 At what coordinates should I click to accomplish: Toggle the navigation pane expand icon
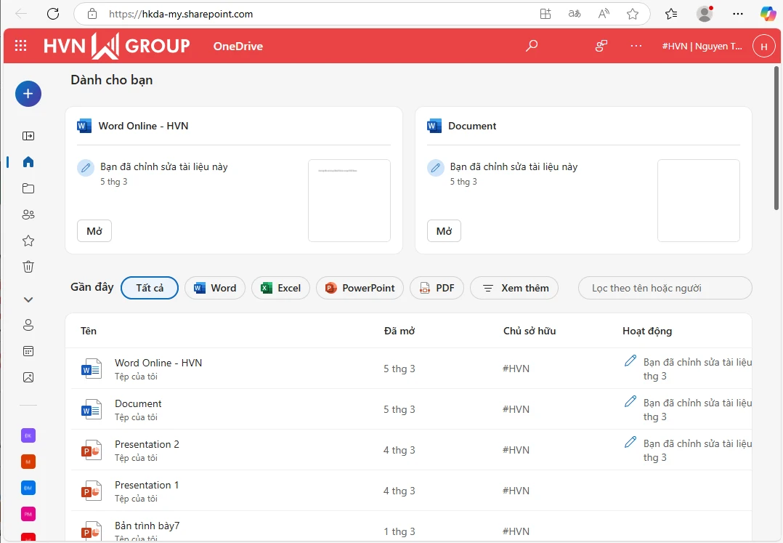coord(28,136)
